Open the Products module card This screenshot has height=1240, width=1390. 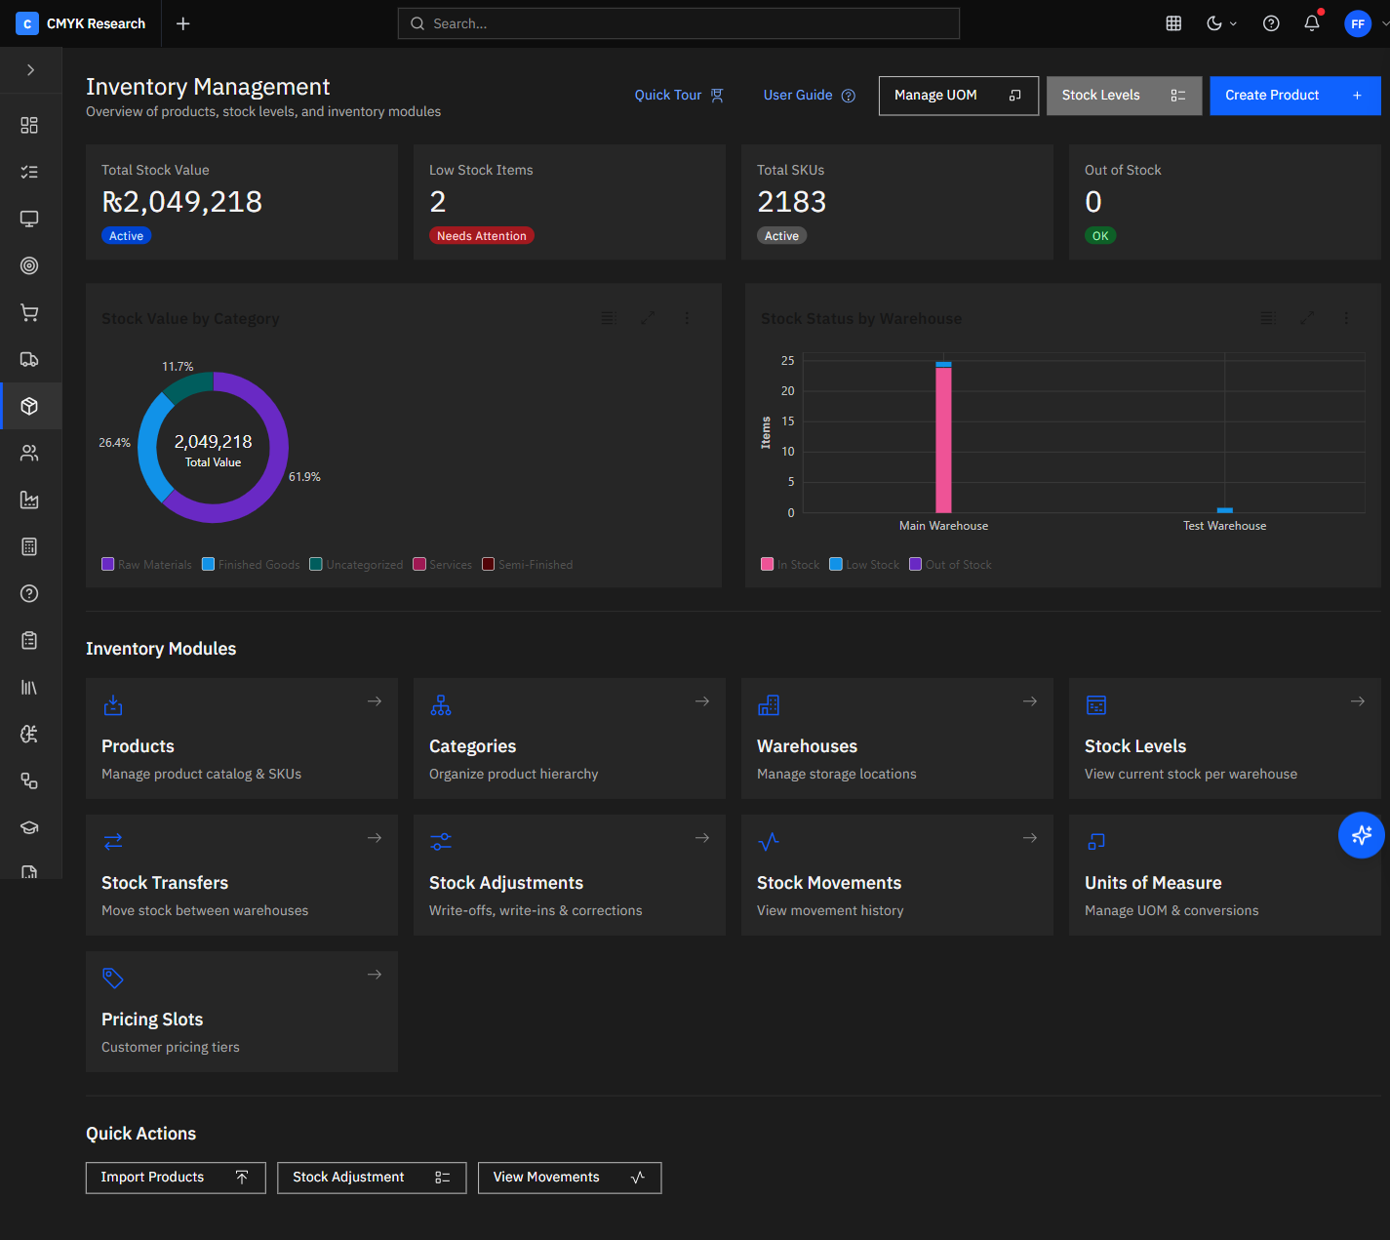(x=242, y=739)
